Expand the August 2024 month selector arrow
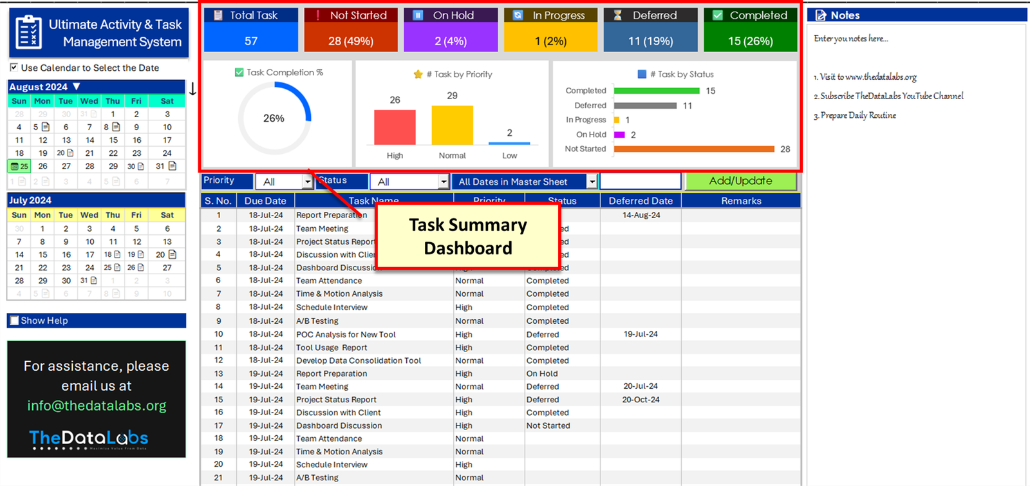Image resolution: width=1030 pixels, height=486 pixels. point(77,86)
